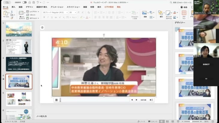The width and height of the screenshot is (219, 123).
Task: Click the リセット (Reset) button
Action: coord(31,15)
